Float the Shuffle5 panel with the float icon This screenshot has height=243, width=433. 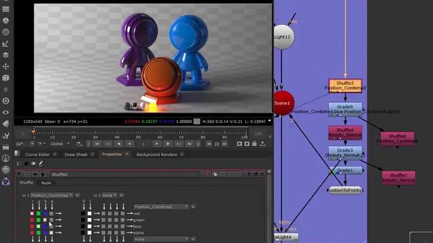click(x=256, y=174)
